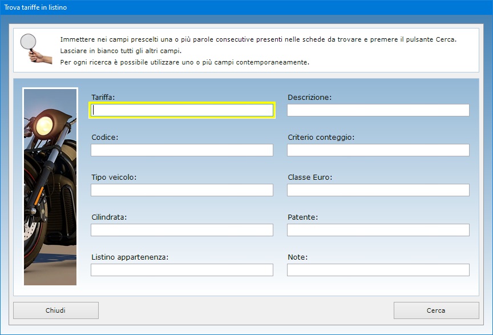Click the Tariffa input field
Screen dimensions: 493x335
tap(182, 110)
